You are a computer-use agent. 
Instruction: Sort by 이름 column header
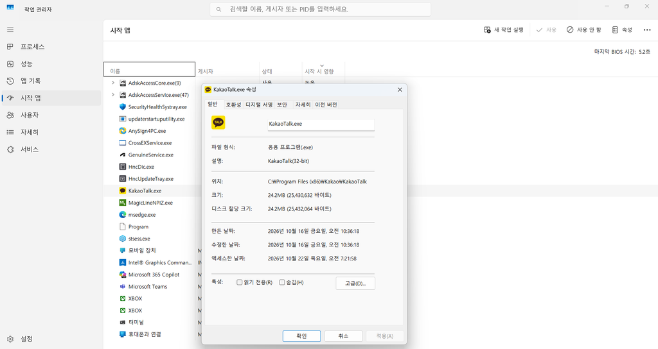coord(149,69)
